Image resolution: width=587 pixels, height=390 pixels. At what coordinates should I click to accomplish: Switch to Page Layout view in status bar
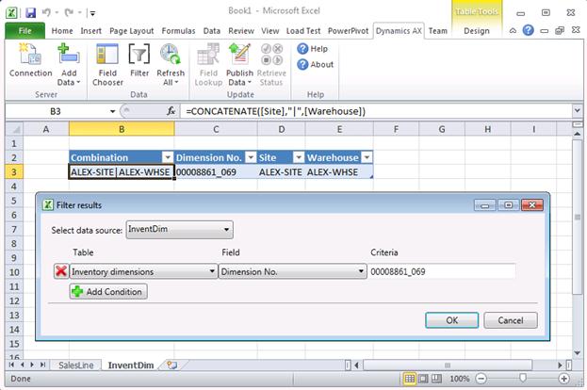(x=423, y=379)
